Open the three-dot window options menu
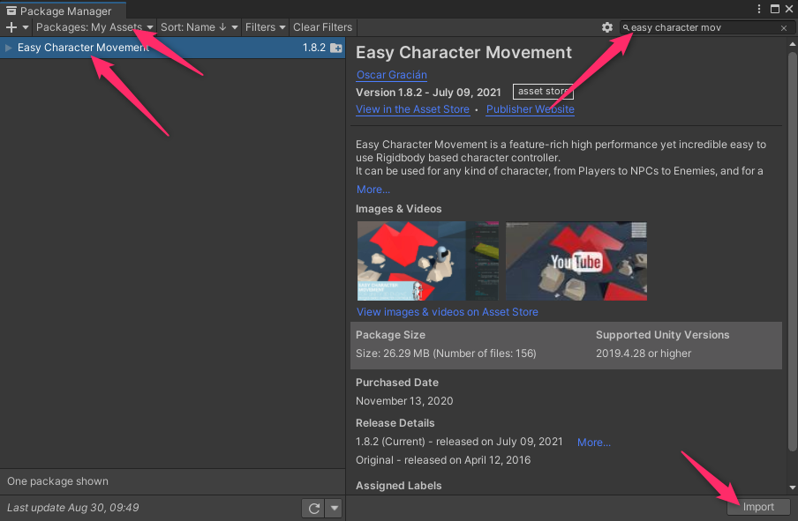This screenshot has width=798, height=521. (x=759, y=9)
